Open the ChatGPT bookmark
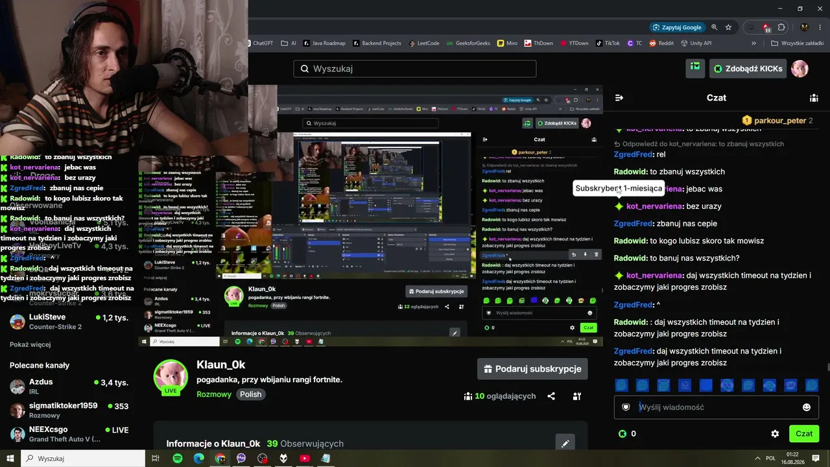 259,43
